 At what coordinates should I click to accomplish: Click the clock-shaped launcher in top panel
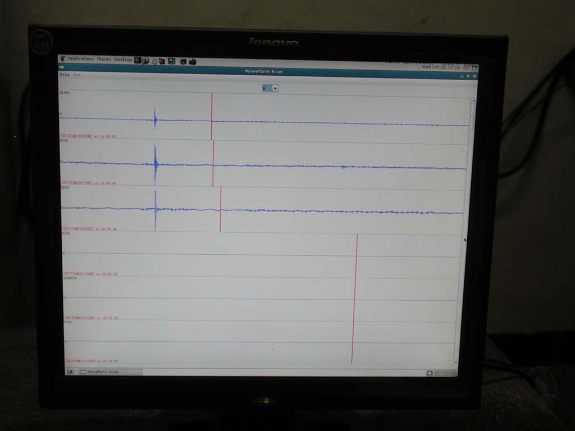tap(154, 61)
